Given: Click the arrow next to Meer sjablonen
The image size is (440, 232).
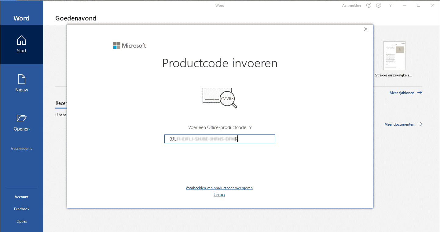Looking at the screenshot, I should pyautogui.click(x=420, y=93).
